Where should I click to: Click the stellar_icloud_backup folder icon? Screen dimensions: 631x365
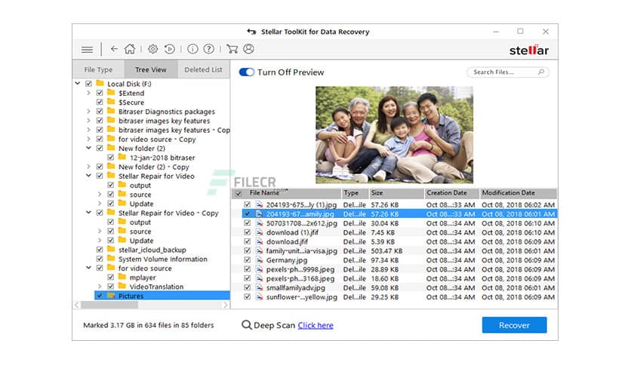(112, 249)
